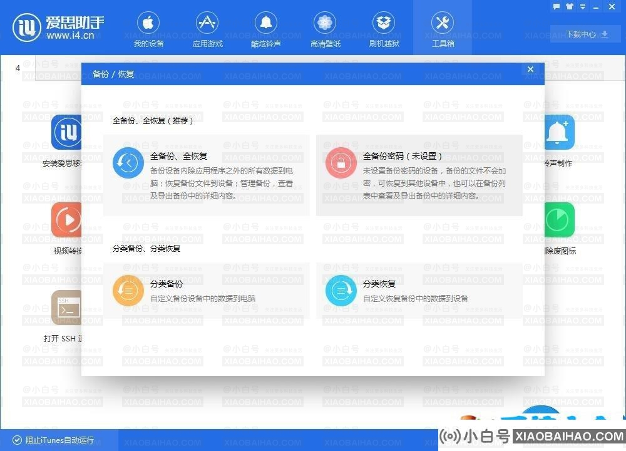
Task: Click the i4 爱思助手 logo
Action: click(58, 28)
